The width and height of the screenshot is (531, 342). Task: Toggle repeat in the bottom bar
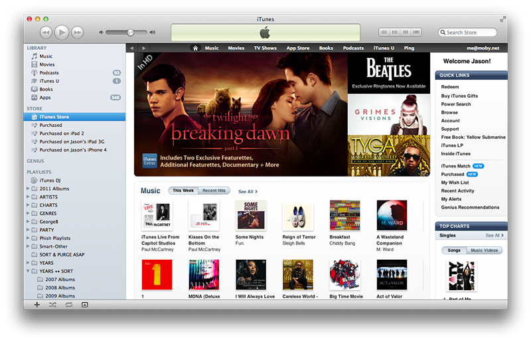point(68,304)
